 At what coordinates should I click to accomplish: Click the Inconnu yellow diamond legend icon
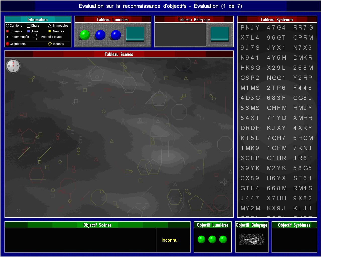(x=50, y=44)
